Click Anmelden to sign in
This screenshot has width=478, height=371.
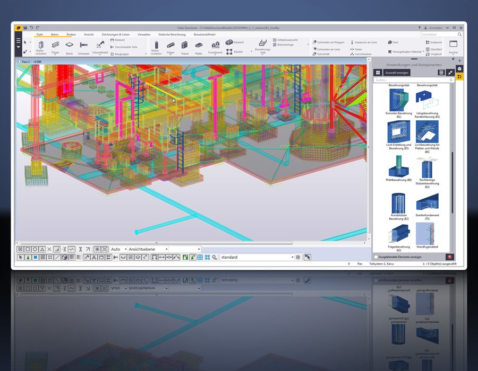[436, 28]
